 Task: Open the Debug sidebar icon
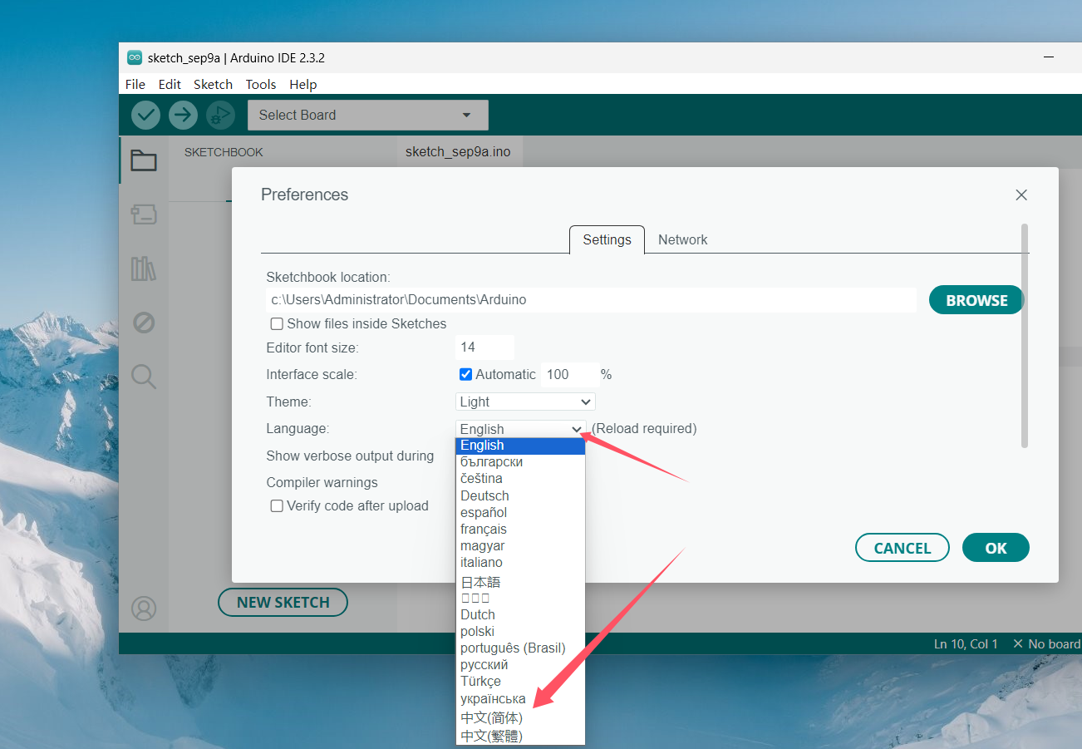click(144, 323)
